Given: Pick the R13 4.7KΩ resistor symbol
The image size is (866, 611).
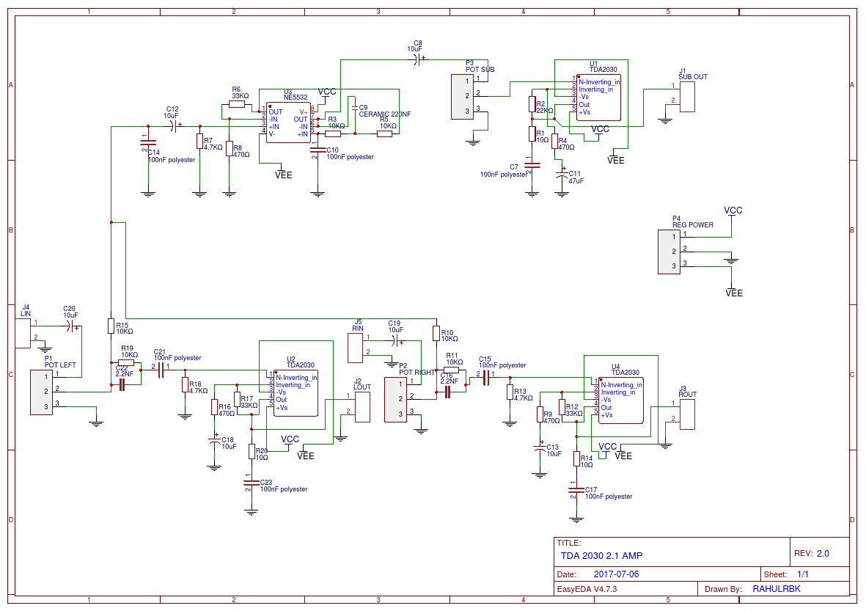Looking at the screenshot, I should pyautogui.click(x=510, y=392).
